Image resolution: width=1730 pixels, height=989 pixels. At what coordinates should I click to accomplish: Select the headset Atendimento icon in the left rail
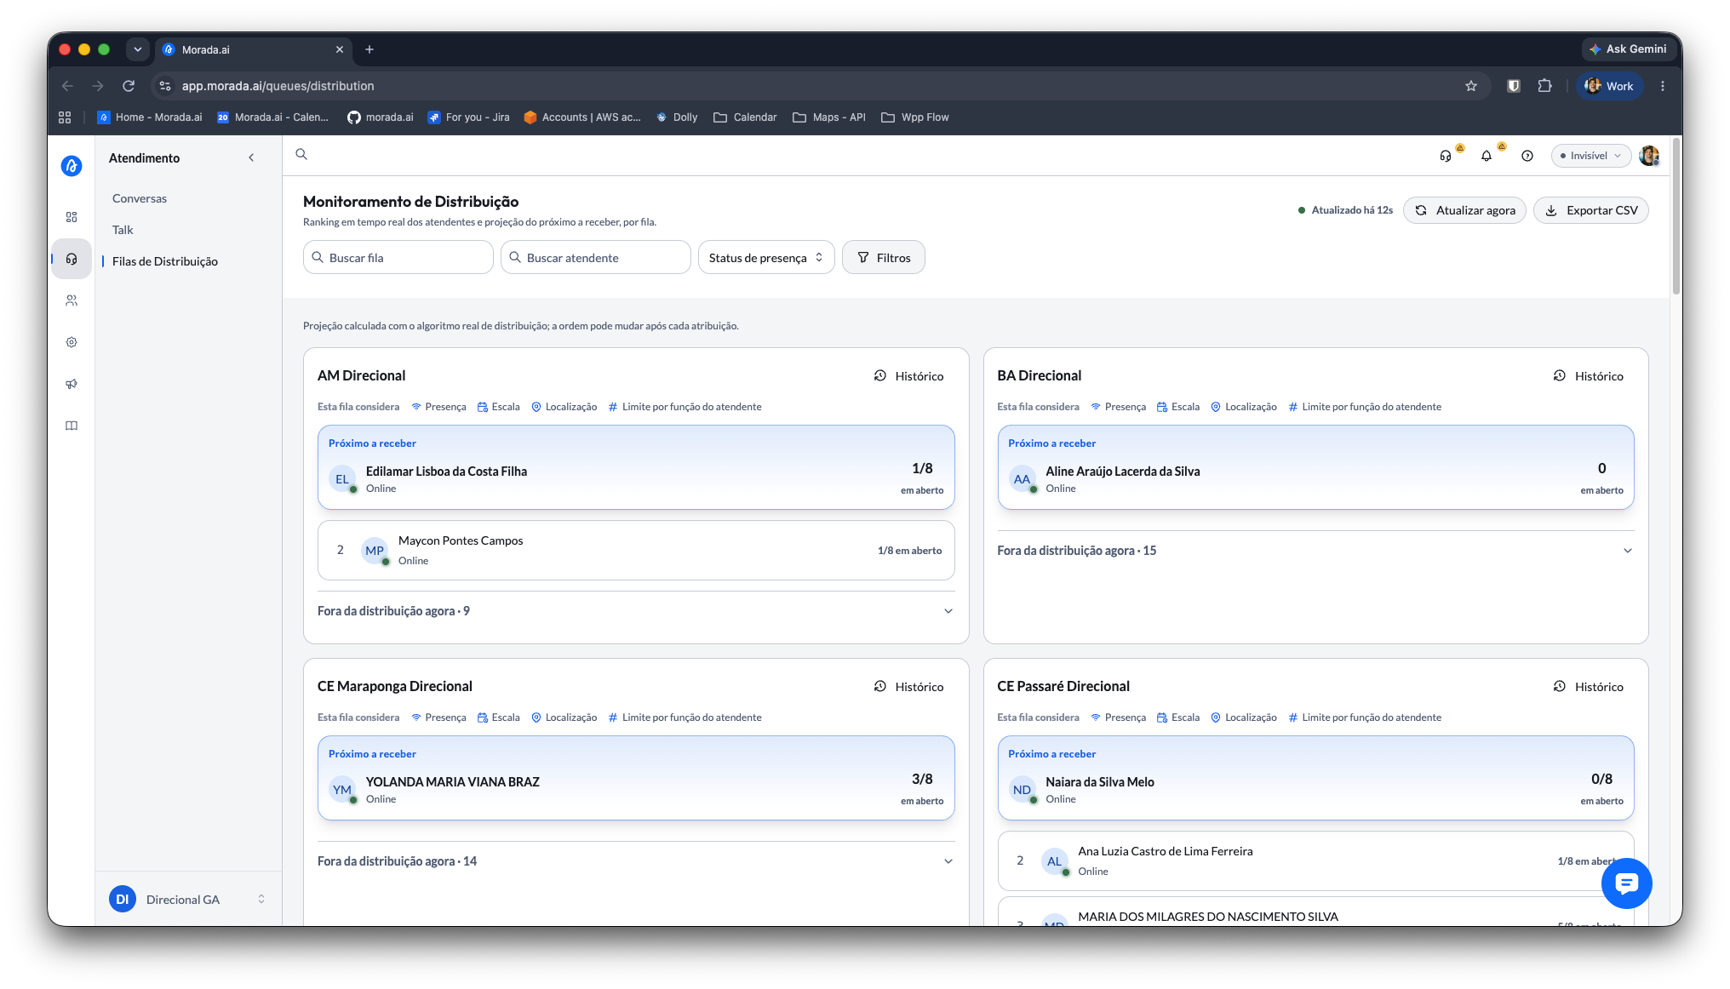tap(72, 259)
